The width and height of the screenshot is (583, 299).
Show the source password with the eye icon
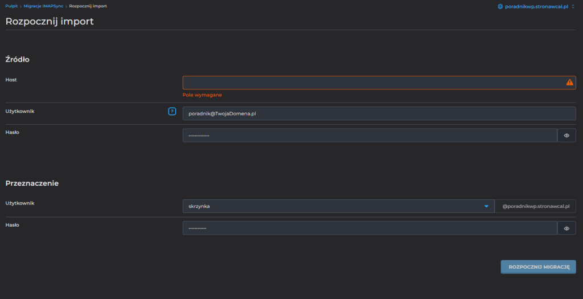pos(566,136)
